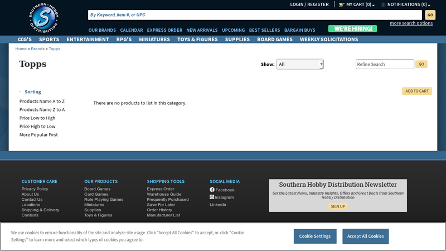
Task: Click the Refine Search input field
Action: pos(385,64)
